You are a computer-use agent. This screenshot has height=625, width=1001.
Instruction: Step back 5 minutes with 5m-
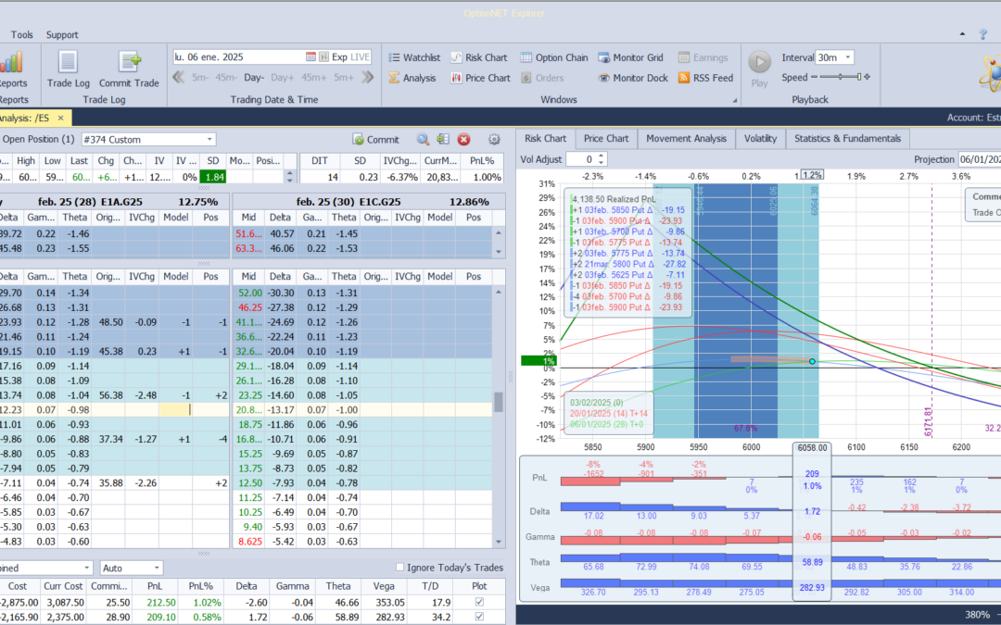(200, 77)
